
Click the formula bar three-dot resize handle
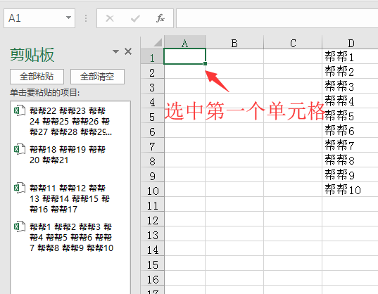click(x=86, y=18)
